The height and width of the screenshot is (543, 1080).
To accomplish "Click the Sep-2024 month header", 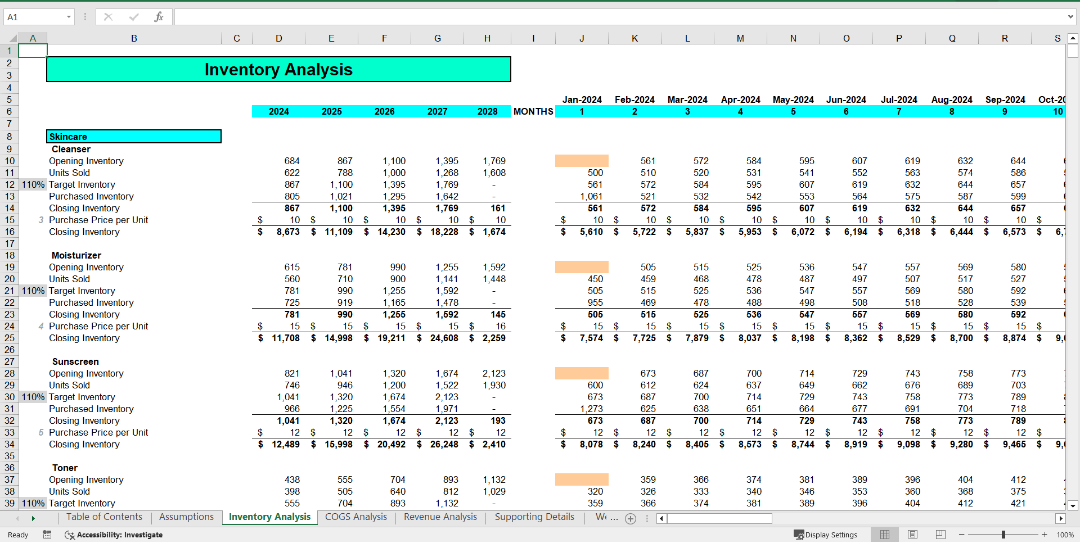I will (x=1005, y=99).
